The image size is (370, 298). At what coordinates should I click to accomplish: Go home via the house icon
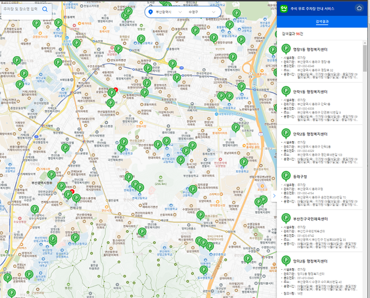[x=359, y=8]
